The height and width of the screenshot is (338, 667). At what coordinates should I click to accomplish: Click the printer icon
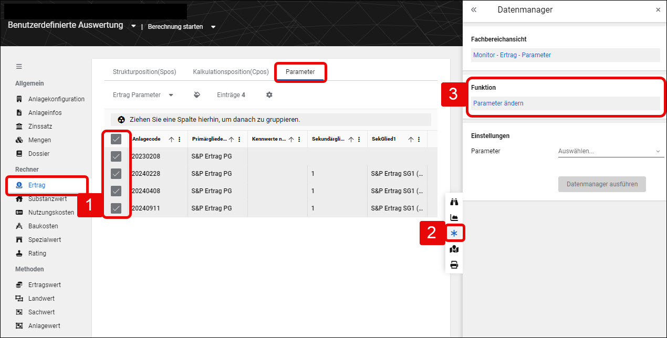tap(454, 265)
